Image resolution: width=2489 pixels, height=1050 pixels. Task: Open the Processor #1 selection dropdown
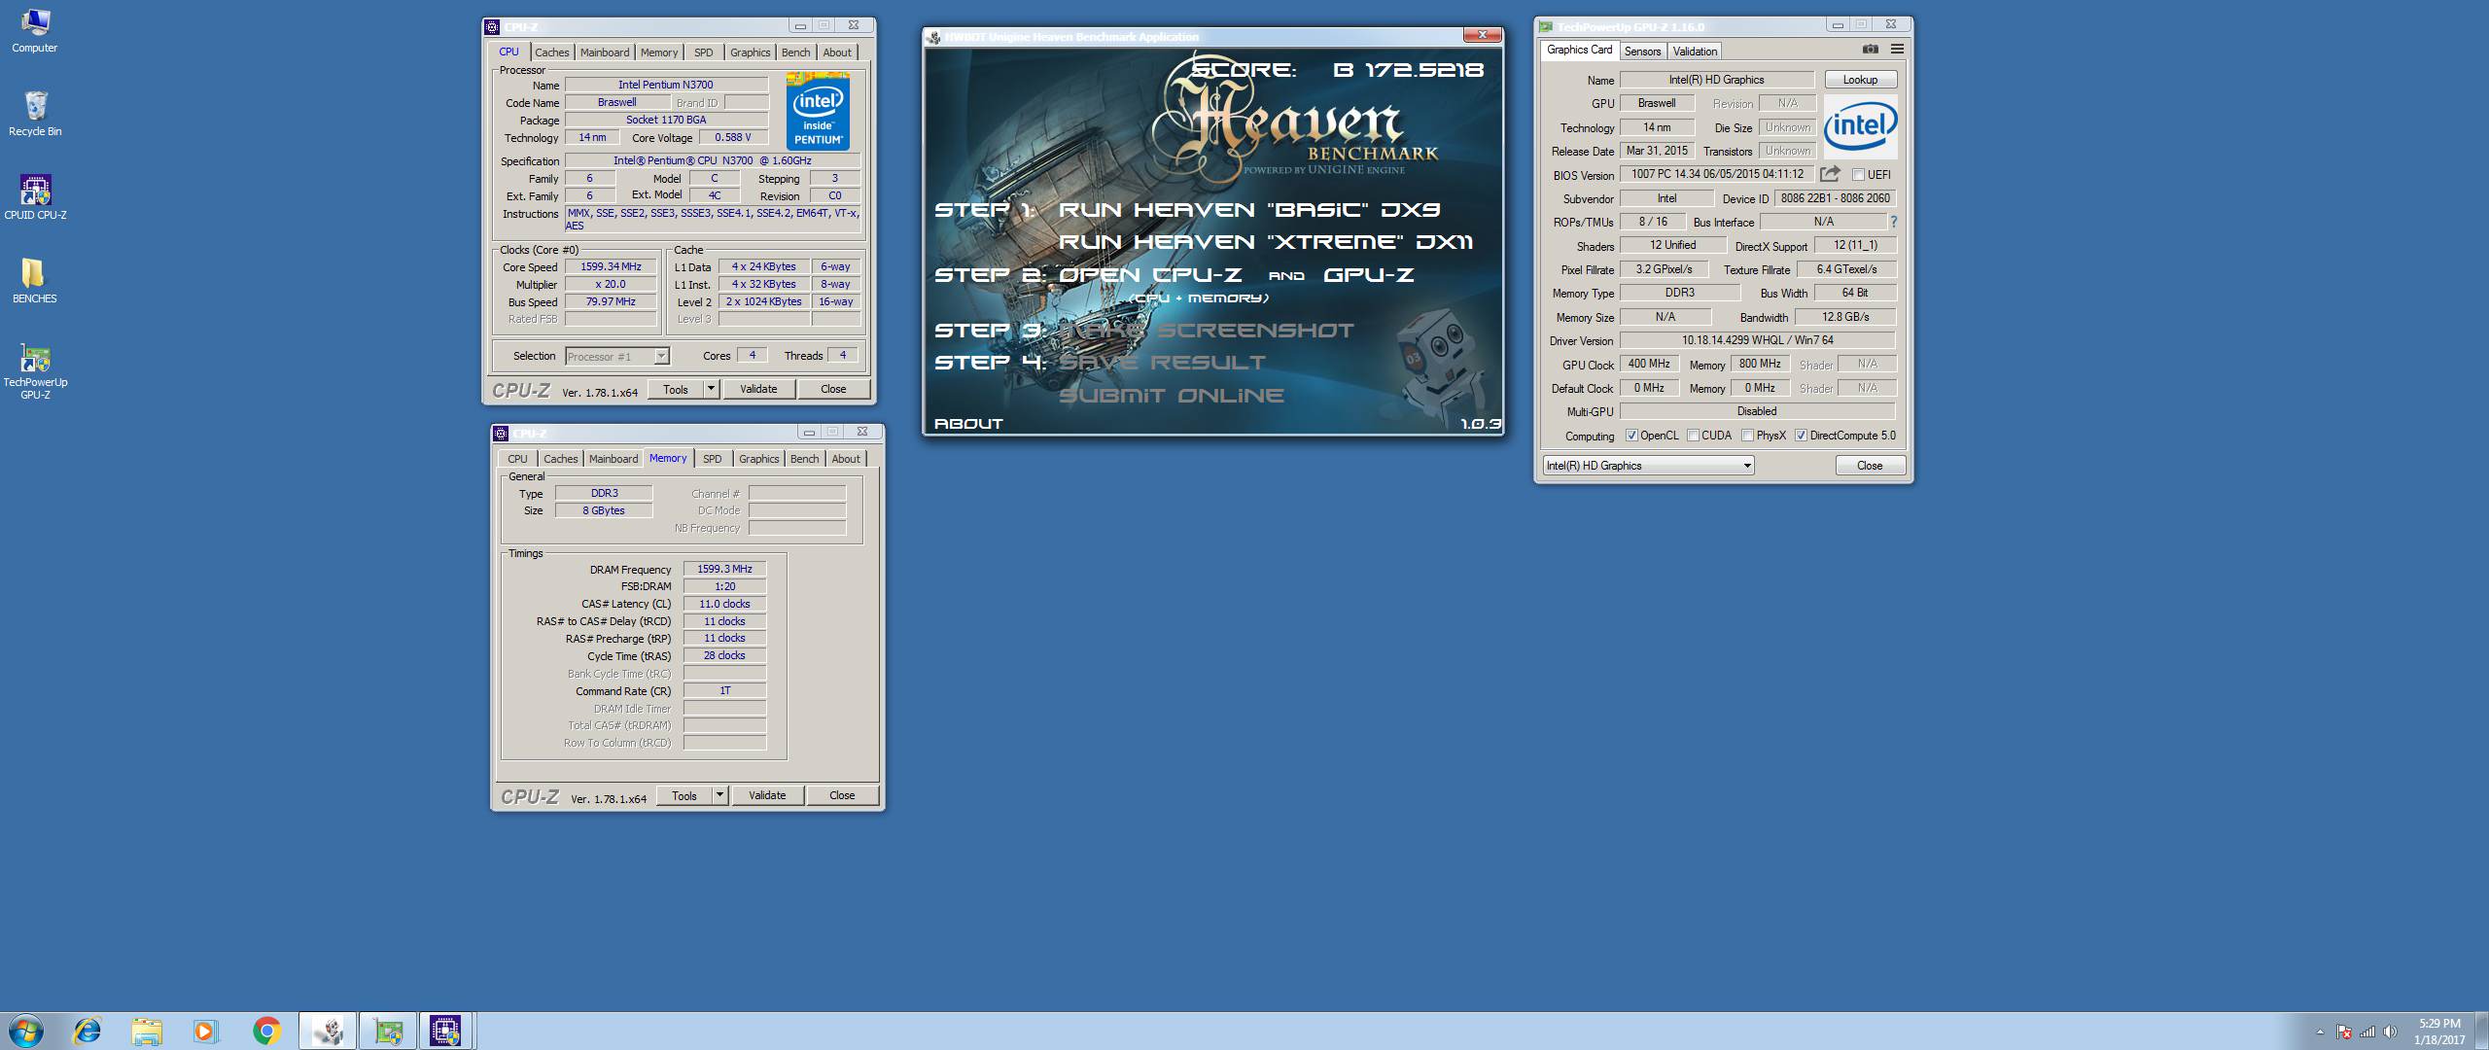click(617, 357)
